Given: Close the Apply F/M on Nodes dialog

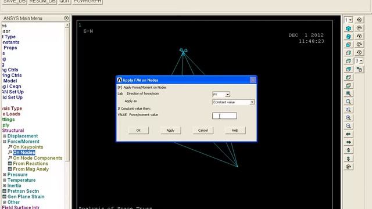Looking at the screenshot, I should (253, 80).
